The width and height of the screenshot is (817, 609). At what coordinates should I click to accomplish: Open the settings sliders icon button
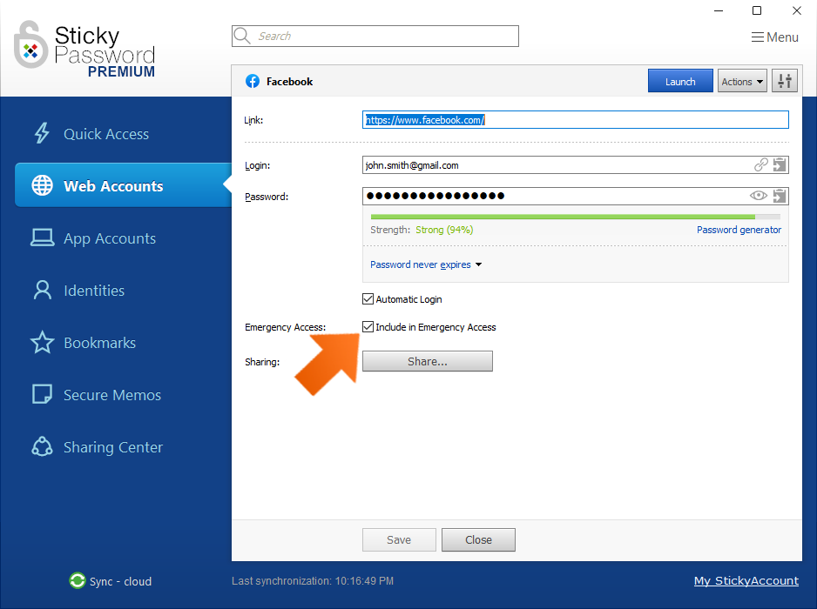(x=784, y=81)
